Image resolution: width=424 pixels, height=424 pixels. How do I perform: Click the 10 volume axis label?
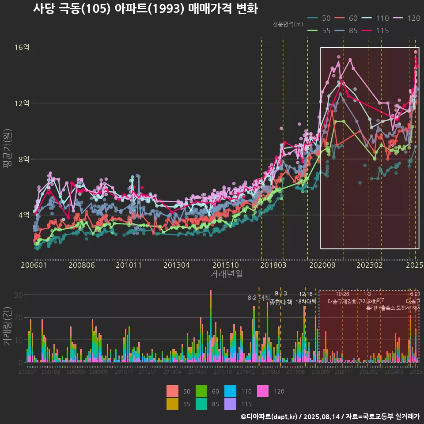coord(19,340)
